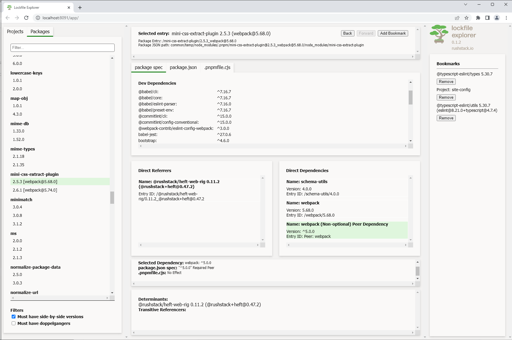Screen dimensions: 512x340
Task: Open the tab search chevron in title bar
Action: 466,4
